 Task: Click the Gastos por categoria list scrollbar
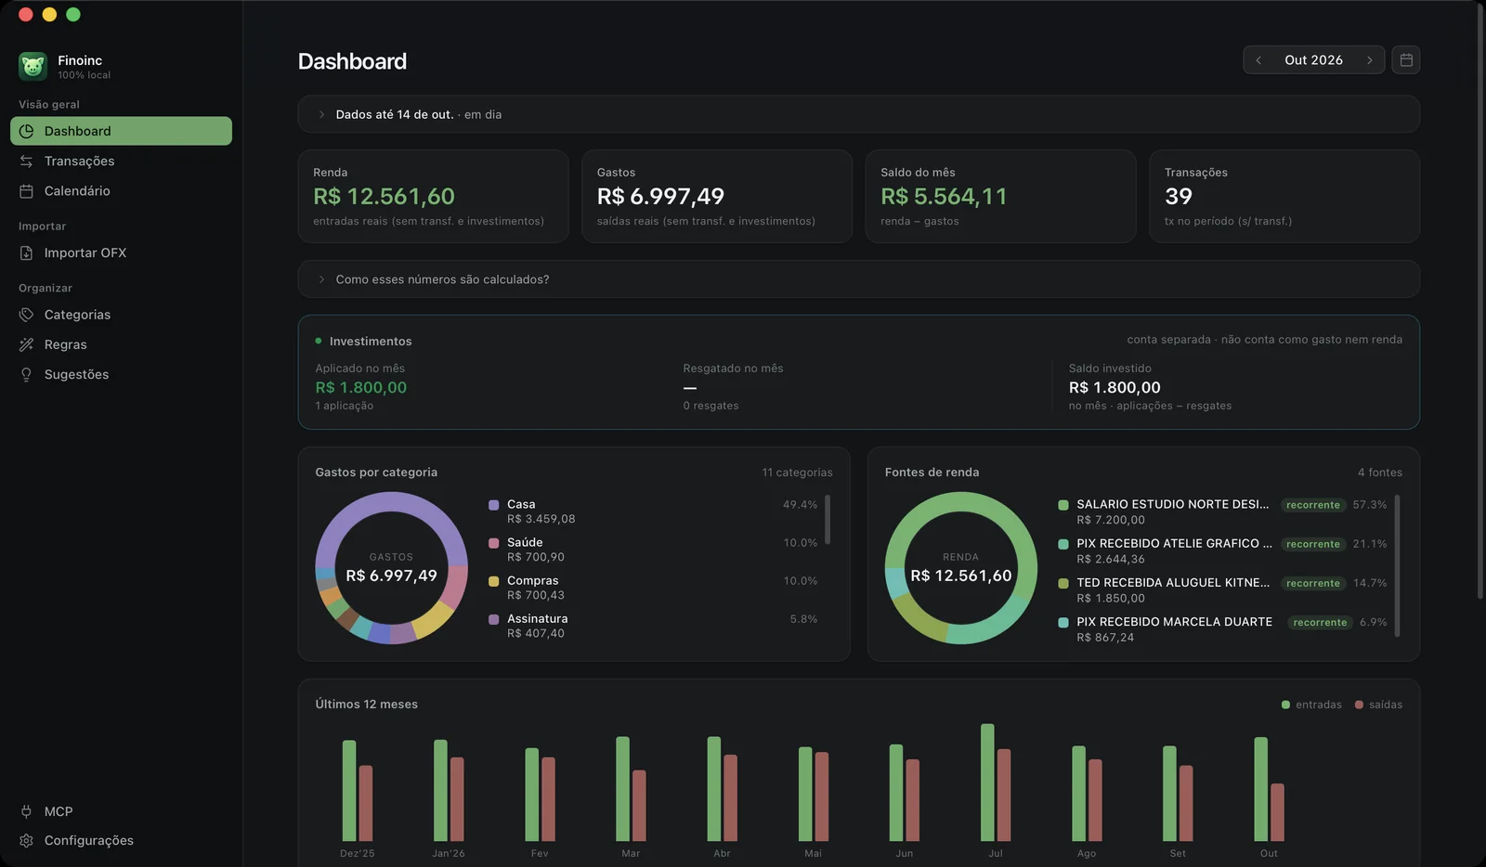pyautogui.click(x=828, y=520)
